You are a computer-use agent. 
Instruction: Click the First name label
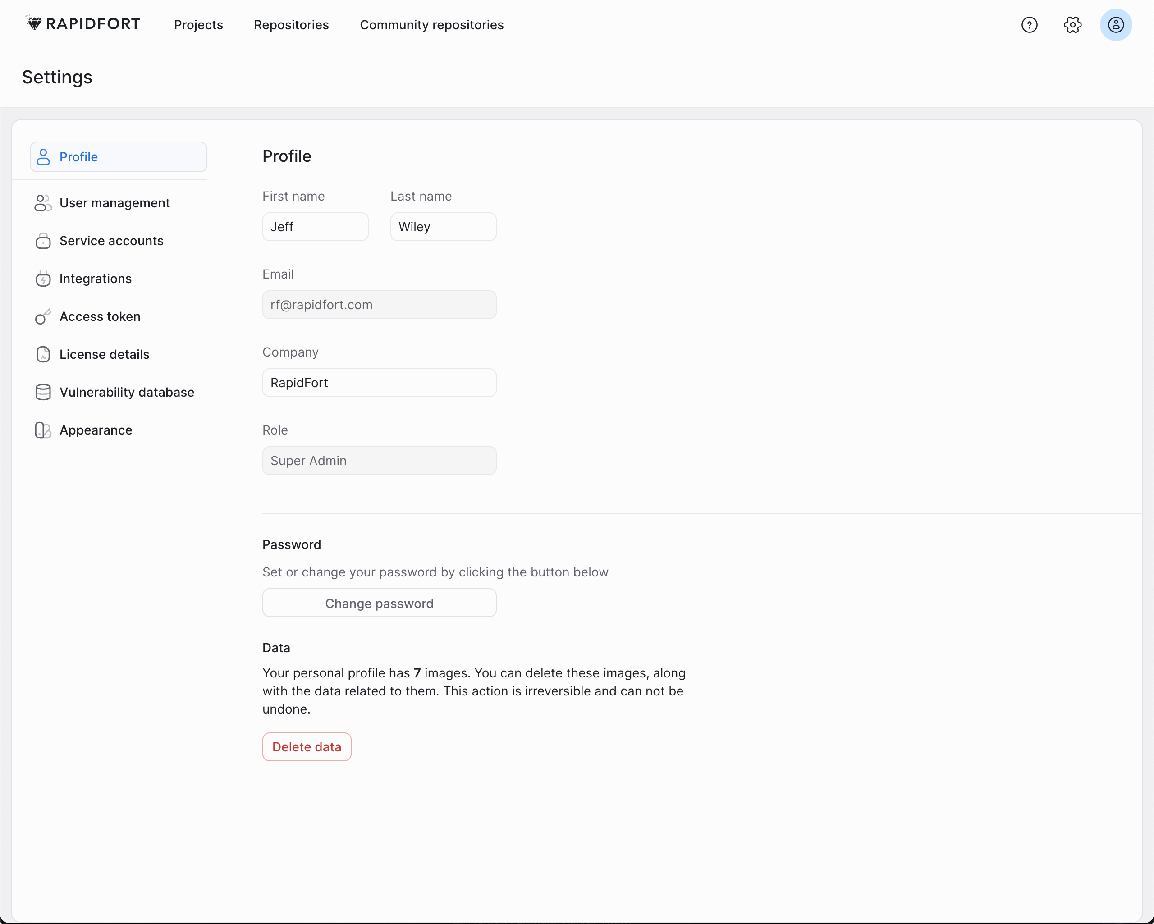click(x=293, y=197)
